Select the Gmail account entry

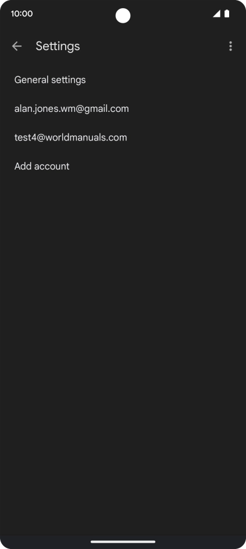pyautogui.click(x=123, y=108)
